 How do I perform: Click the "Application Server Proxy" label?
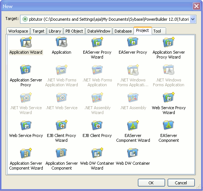point(26,82)
